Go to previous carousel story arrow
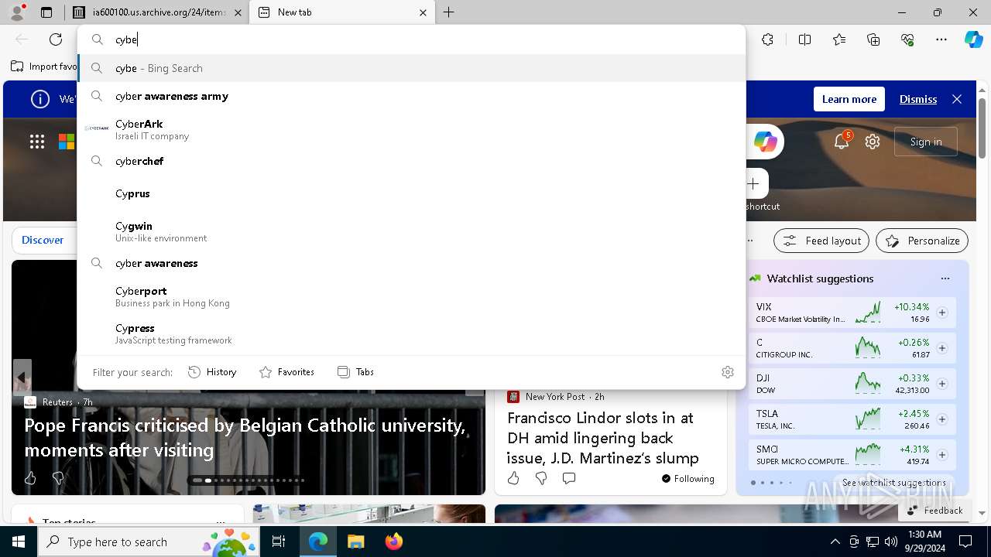 (x=22, y=378)
